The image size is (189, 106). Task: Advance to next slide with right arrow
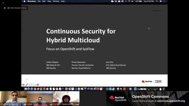pos(38,85)
